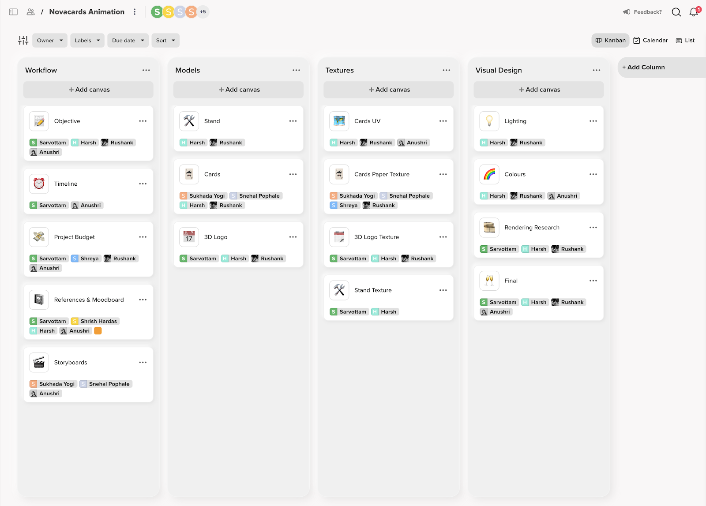Open the Workflow column options menu

(146, 70)
